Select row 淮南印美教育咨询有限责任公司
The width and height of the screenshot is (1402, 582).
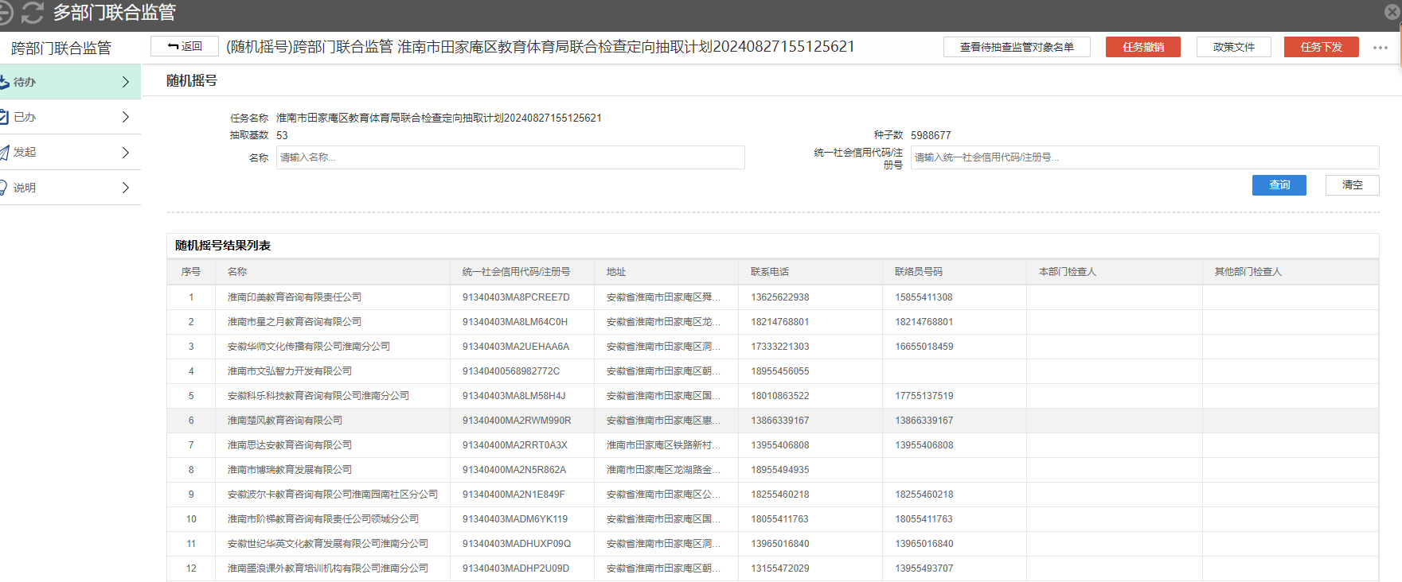(772, 297)
